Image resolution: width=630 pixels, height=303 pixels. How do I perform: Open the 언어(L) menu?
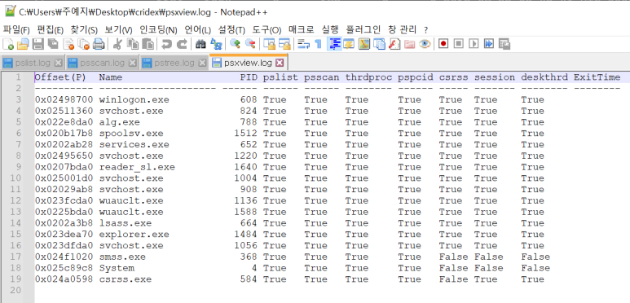(x=198, y=29)
